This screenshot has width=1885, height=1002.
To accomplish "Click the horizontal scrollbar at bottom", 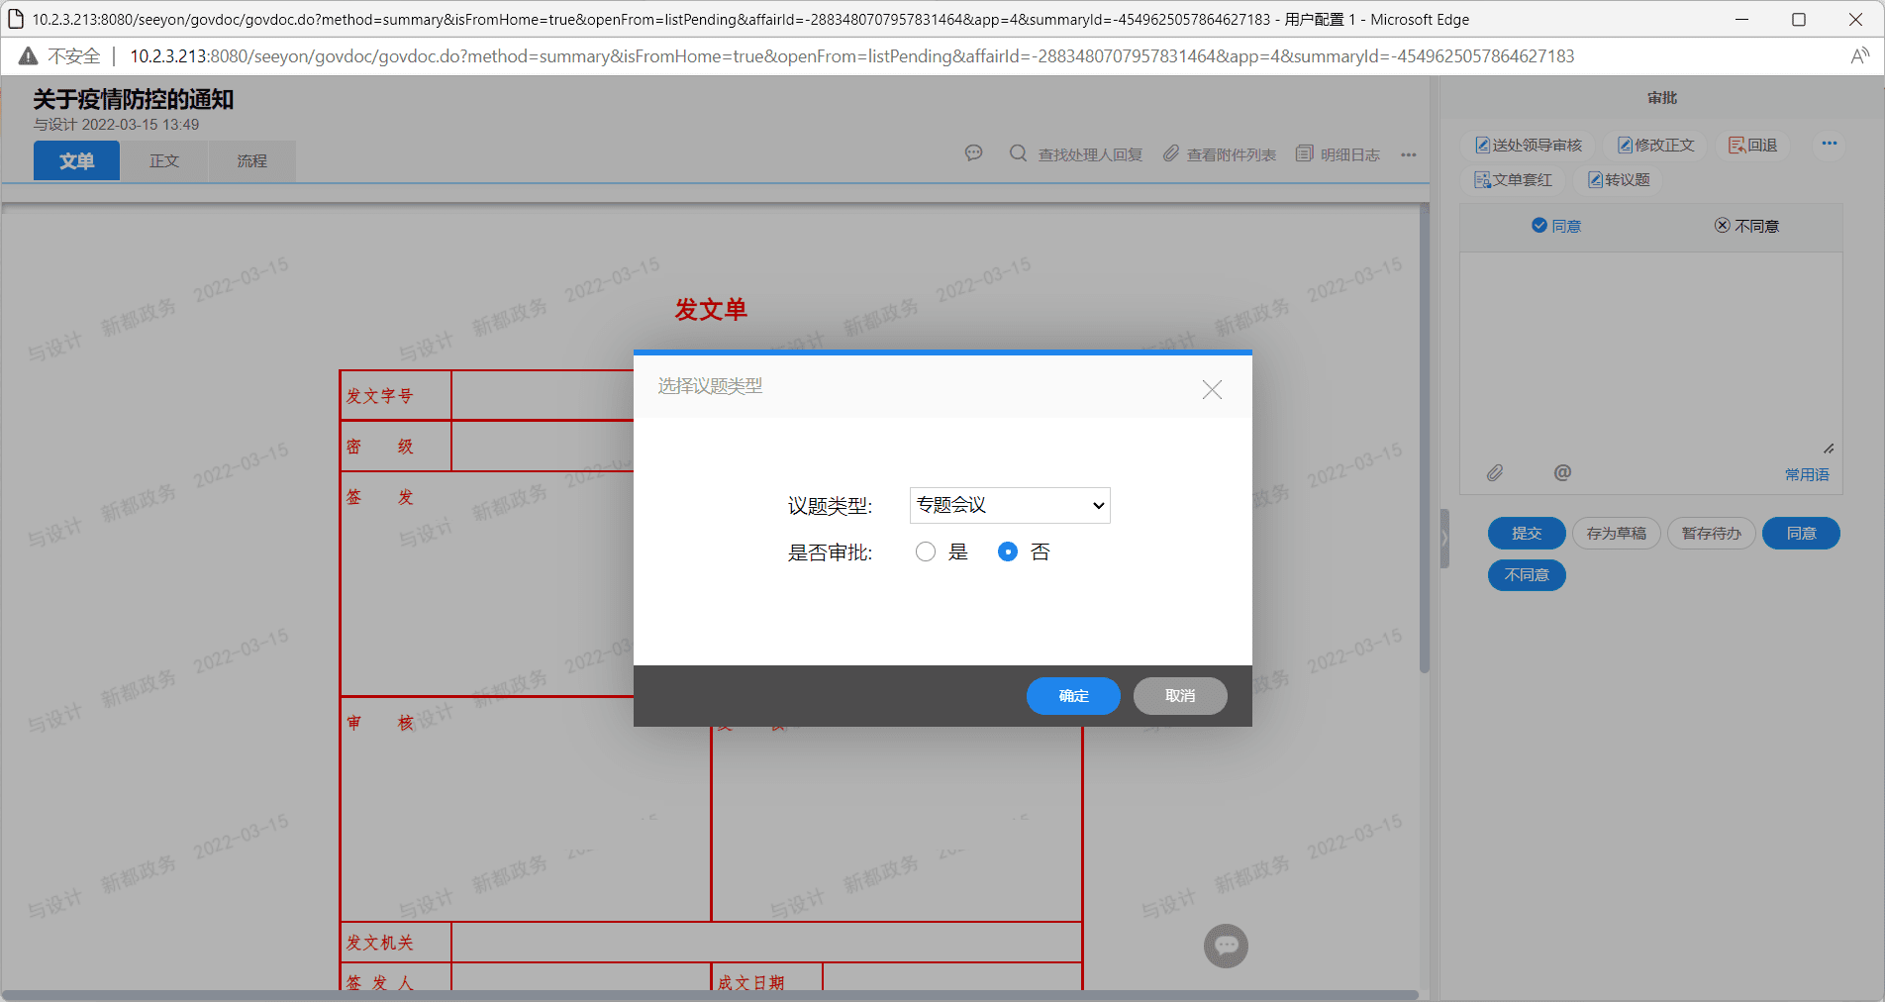I will pos(710,995).
